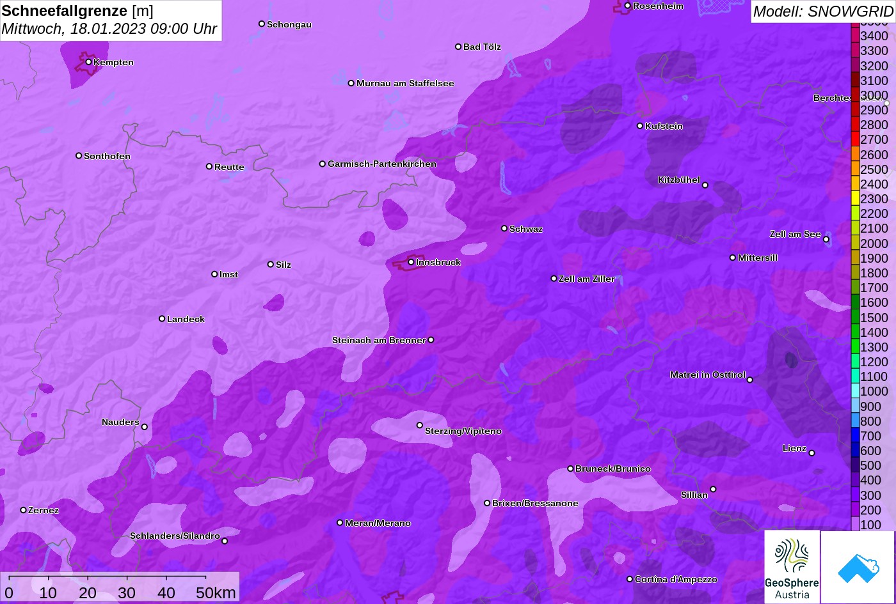Select the Meran/Merano label
The image size is (896, 604).
378,523
